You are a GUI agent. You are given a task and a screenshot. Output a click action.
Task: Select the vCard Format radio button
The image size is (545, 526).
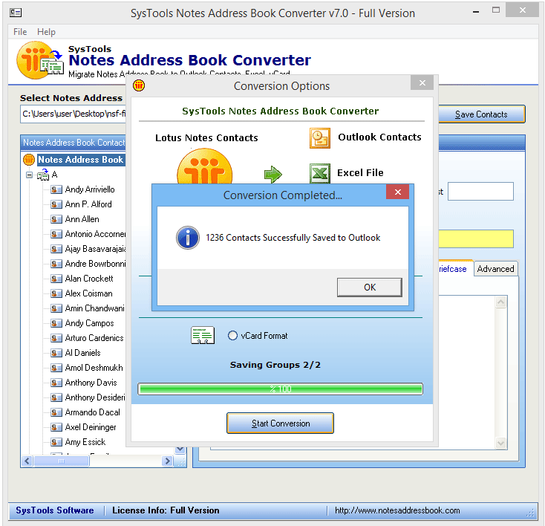232,336
